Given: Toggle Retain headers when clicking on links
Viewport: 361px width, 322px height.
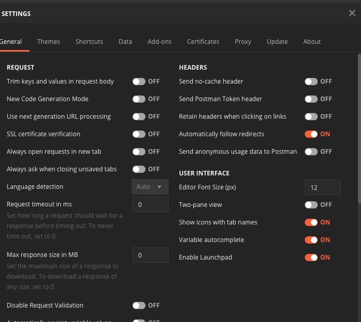Looking at the screenshot, I should click(x=311, y=117).
